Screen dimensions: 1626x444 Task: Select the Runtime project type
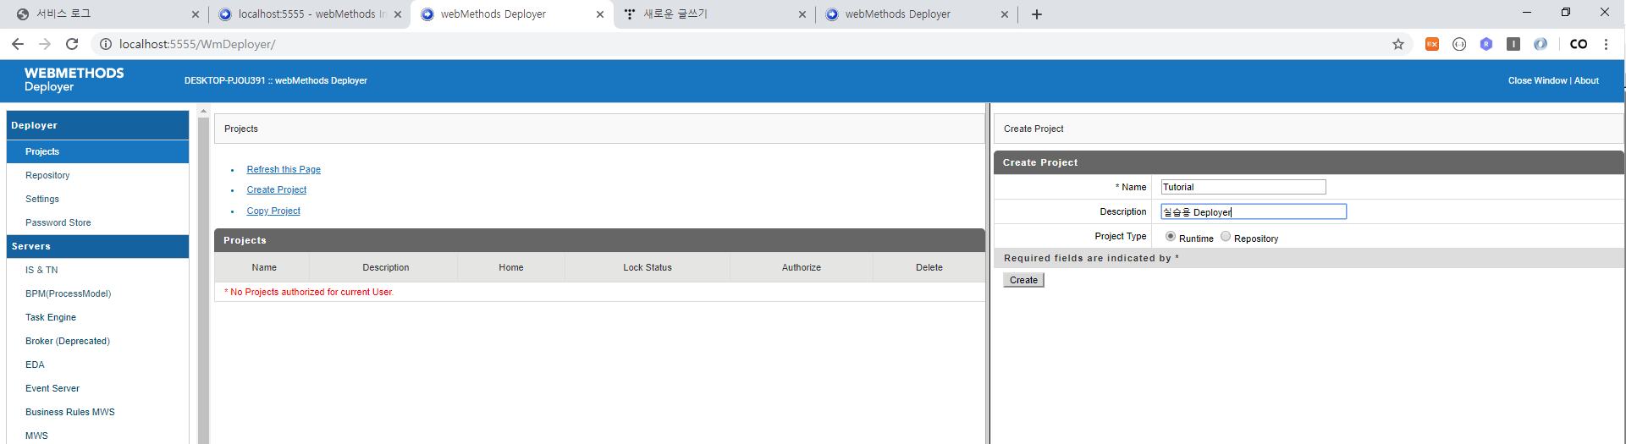click(1171, 236)
